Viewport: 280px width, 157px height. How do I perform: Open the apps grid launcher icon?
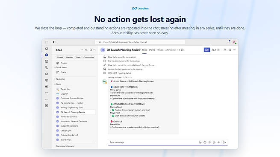point(47,42)
